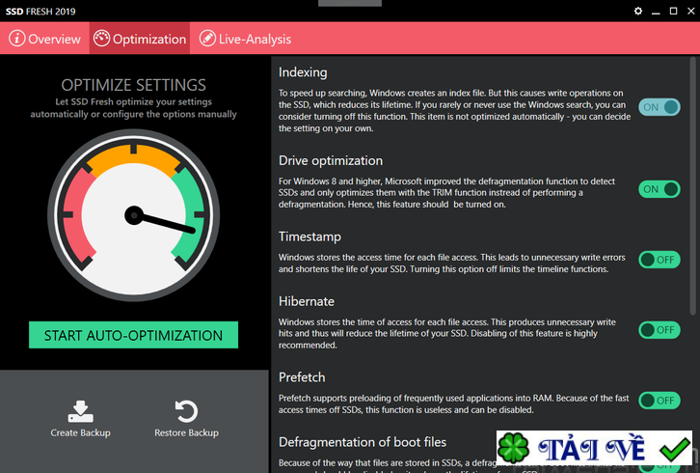Open the Live-Analysis tab
This screenshot has height=473, width=700.
pos(245,39)
